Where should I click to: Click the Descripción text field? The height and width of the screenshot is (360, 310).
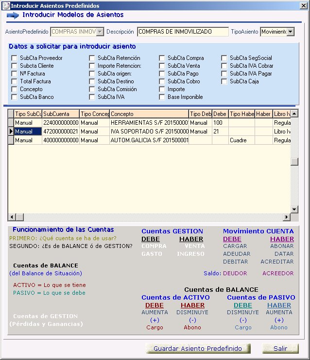[x=182, y=32]
